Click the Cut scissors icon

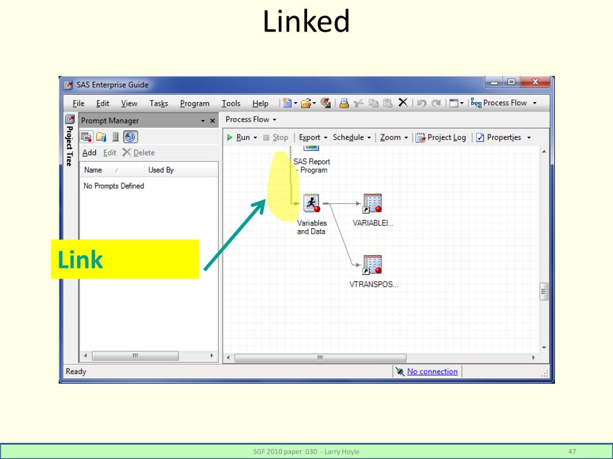click(x=358, y=103)
